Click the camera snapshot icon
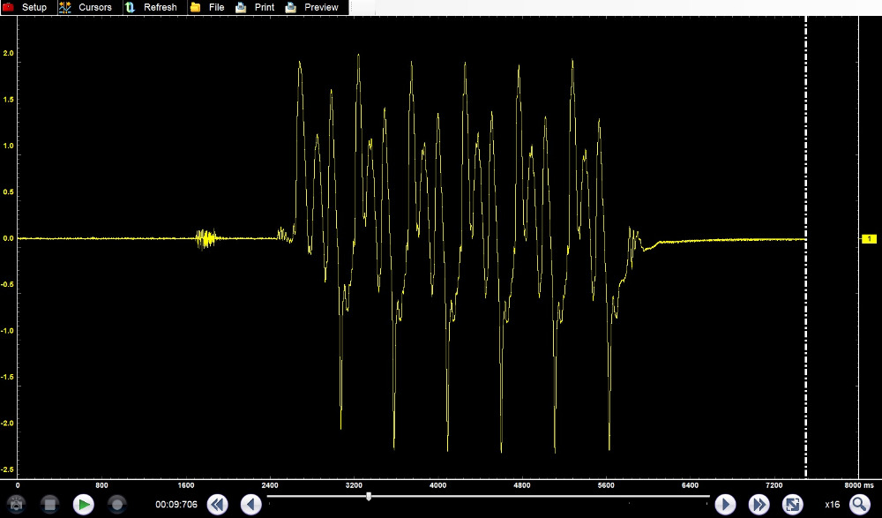The height and width of the screenshot is (518, 882). [x=16, y=505]
